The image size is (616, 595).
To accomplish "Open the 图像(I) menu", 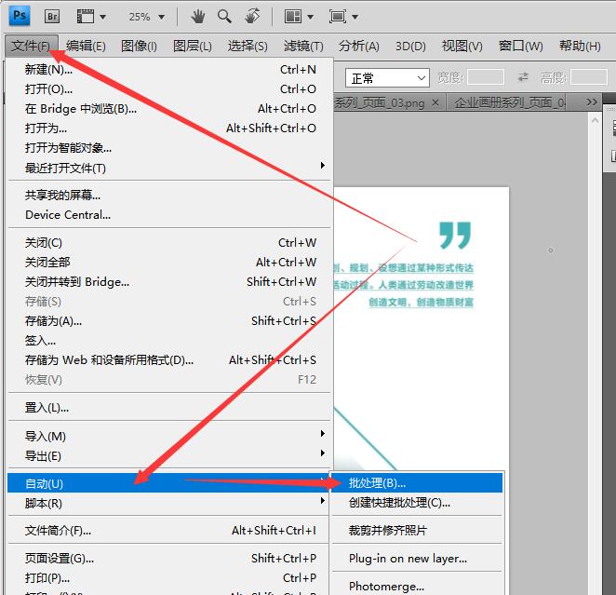I will 139,46.
